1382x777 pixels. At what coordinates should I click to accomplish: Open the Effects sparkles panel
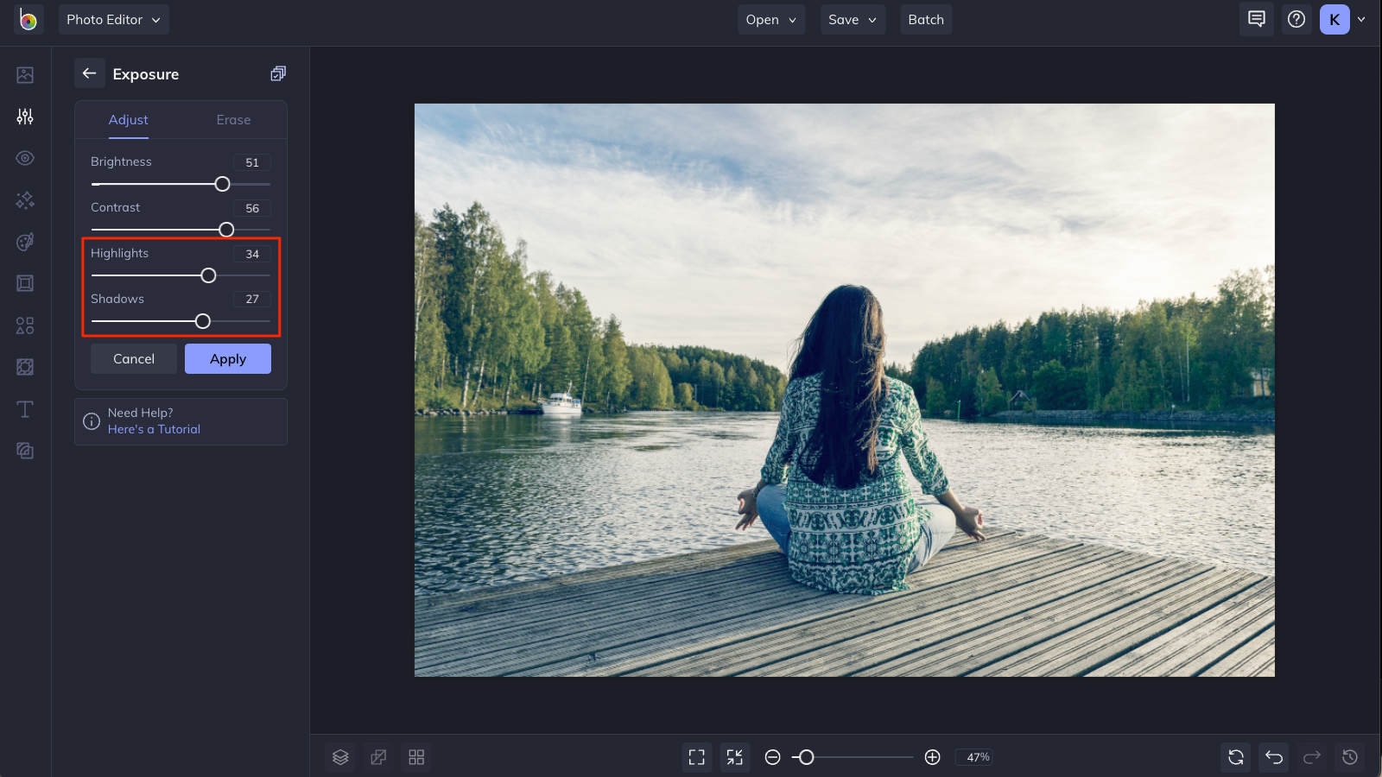click(x=25, y=200)
